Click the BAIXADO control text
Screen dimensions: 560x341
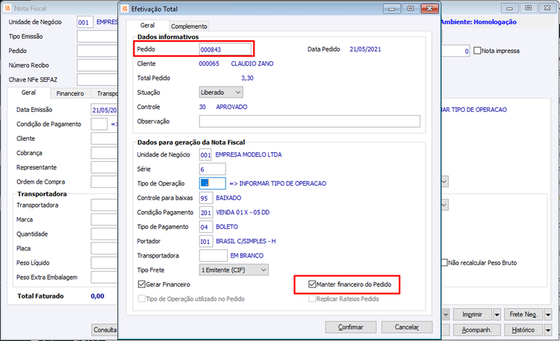click(x=228, y=198)
